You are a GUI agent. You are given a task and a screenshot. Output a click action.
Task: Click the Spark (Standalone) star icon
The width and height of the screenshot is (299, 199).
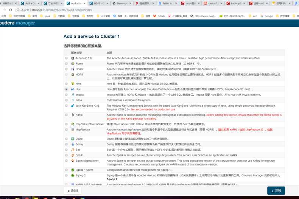73,161
